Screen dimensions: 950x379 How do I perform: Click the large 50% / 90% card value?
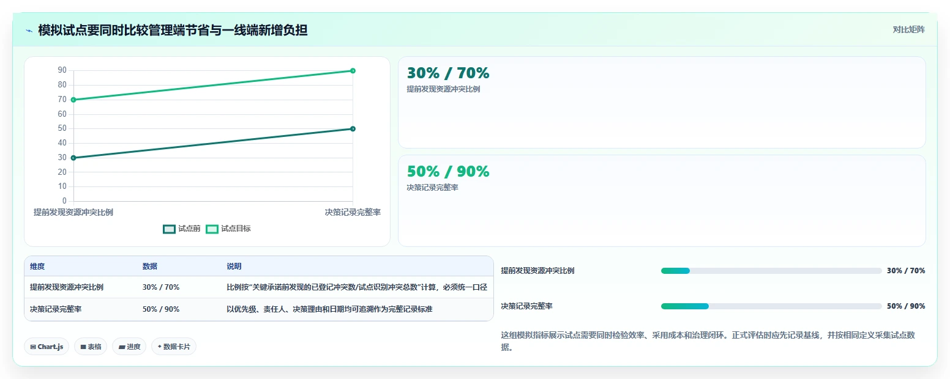coord(448,172)
